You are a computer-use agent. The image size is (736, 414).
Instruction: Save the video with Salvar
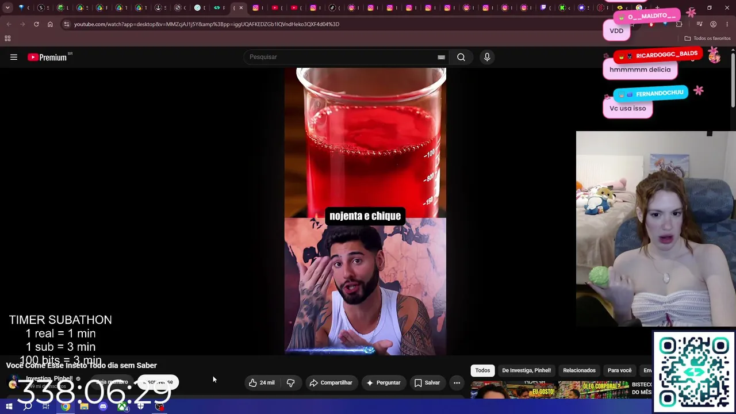[427, 382]
